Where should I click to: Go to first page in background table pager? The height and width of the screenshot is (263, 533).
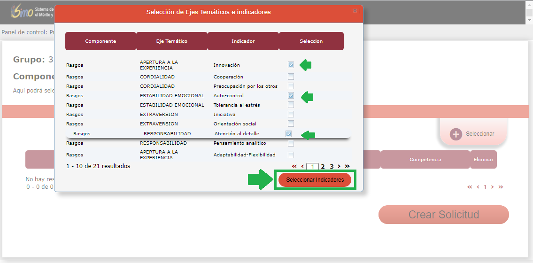(x=469, y=187)
